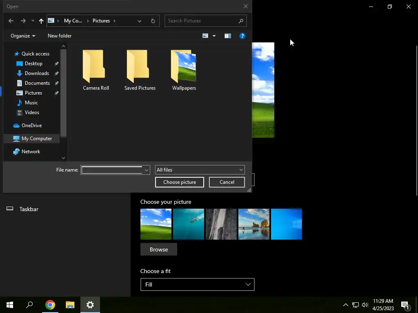Image resolution: width=418 pixels, height=313 pixels.
Task: Choose the gray rock cliff thumbnail
Action: 221,224
